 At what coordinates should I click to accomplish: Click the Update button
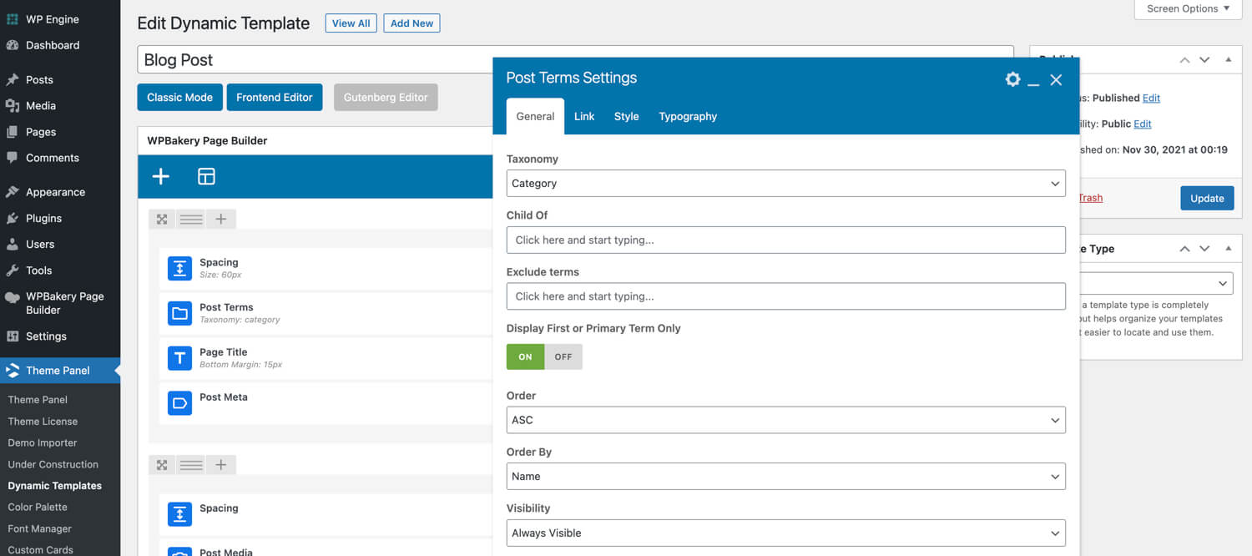[1206, 198]
